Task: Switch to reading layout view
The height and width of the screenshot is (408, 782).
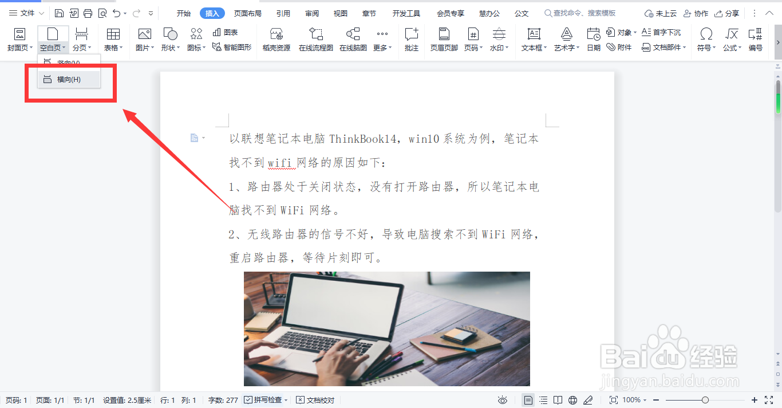Action: pyautogui.click(x=558, y=400)
